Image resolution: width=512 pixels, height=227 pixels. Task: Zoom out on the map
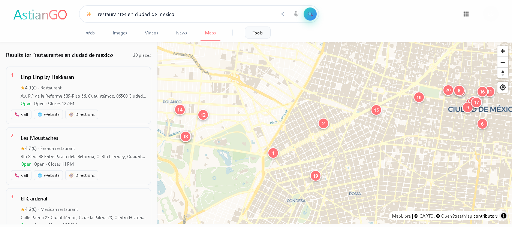pyautogui.click(x=503, y=62)
